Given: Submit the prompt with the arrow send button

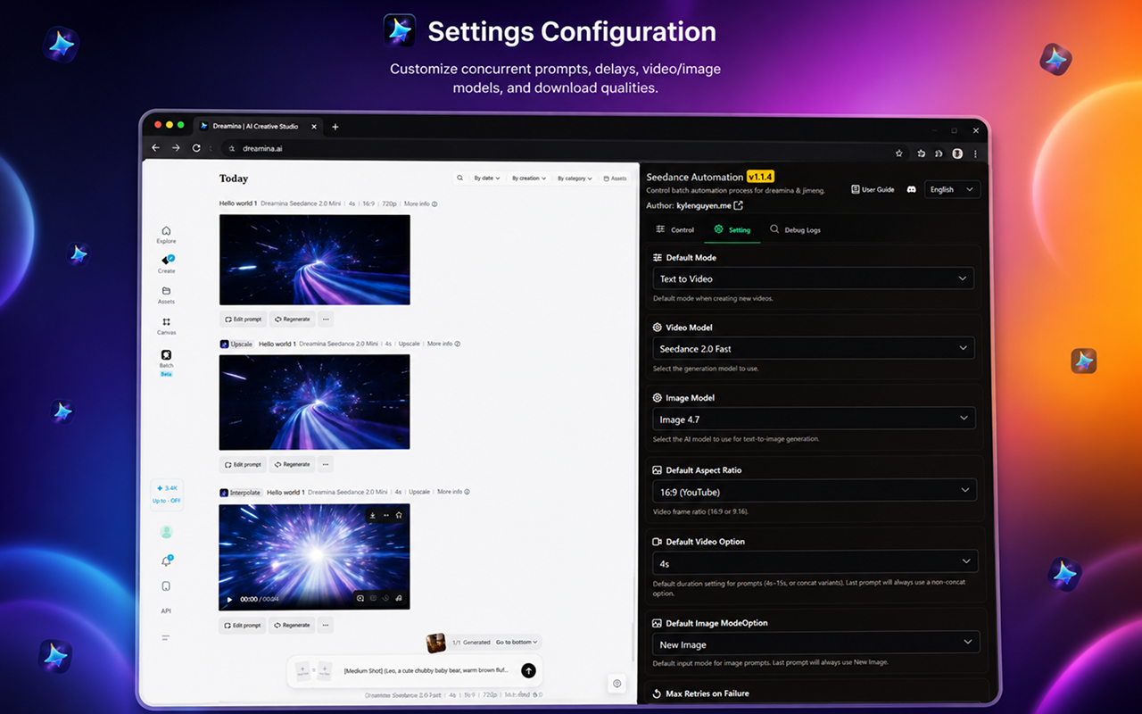Looking at the screenshot, I should click(528, 670).
